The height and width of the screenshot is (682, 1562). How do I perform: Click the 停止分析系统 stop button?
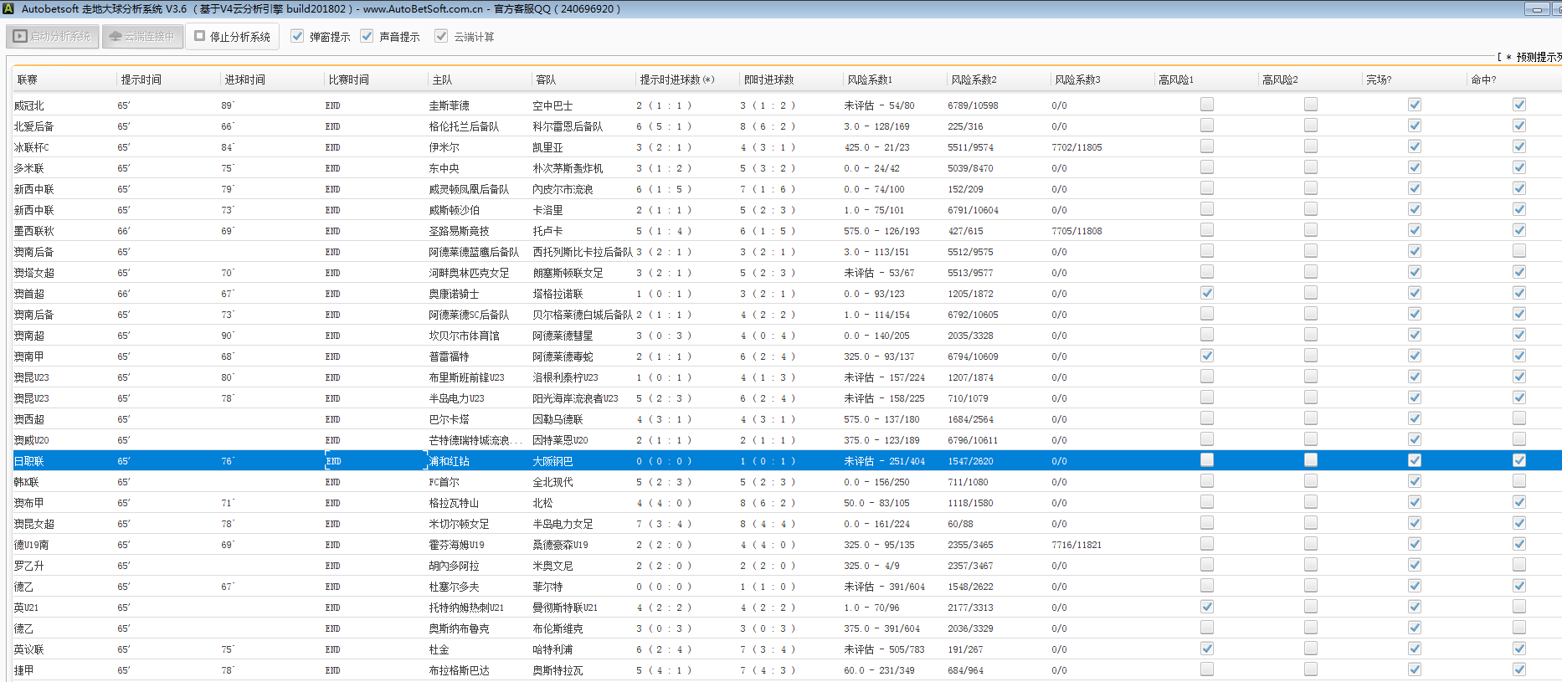tap(232, 37)
